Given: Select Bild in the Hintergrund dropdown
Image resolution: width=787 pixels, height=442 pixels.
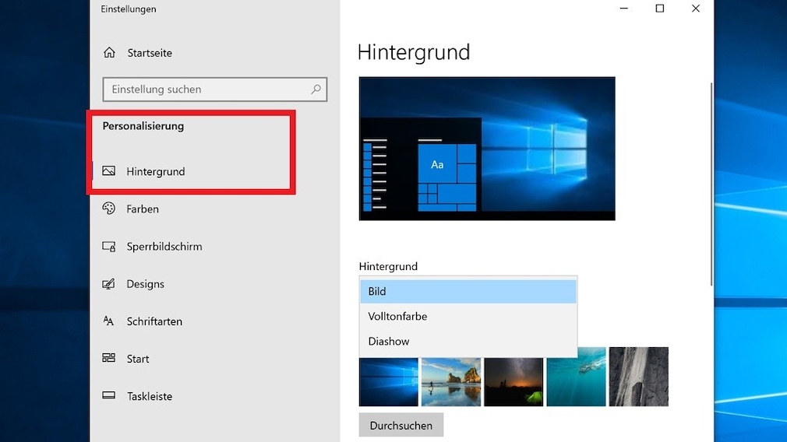Looking at the screenshot, I should 468,292.
